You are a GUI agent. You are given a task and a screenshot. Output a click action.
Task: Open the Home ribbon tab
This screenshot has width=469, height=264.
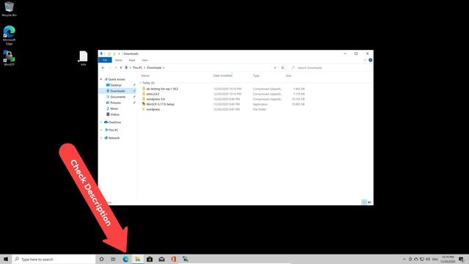coord(119,60)
